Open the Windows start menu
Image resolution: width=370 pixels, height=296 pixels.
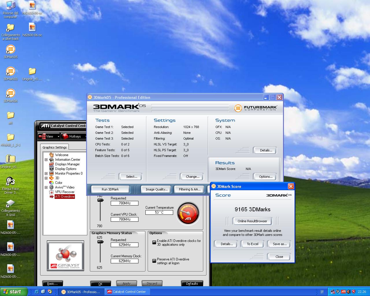(x=14, y=292)
